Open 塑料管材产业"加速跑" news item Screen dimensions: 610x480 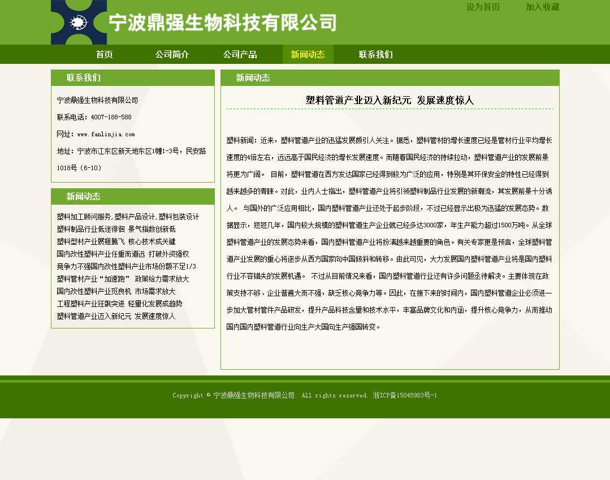123,279
